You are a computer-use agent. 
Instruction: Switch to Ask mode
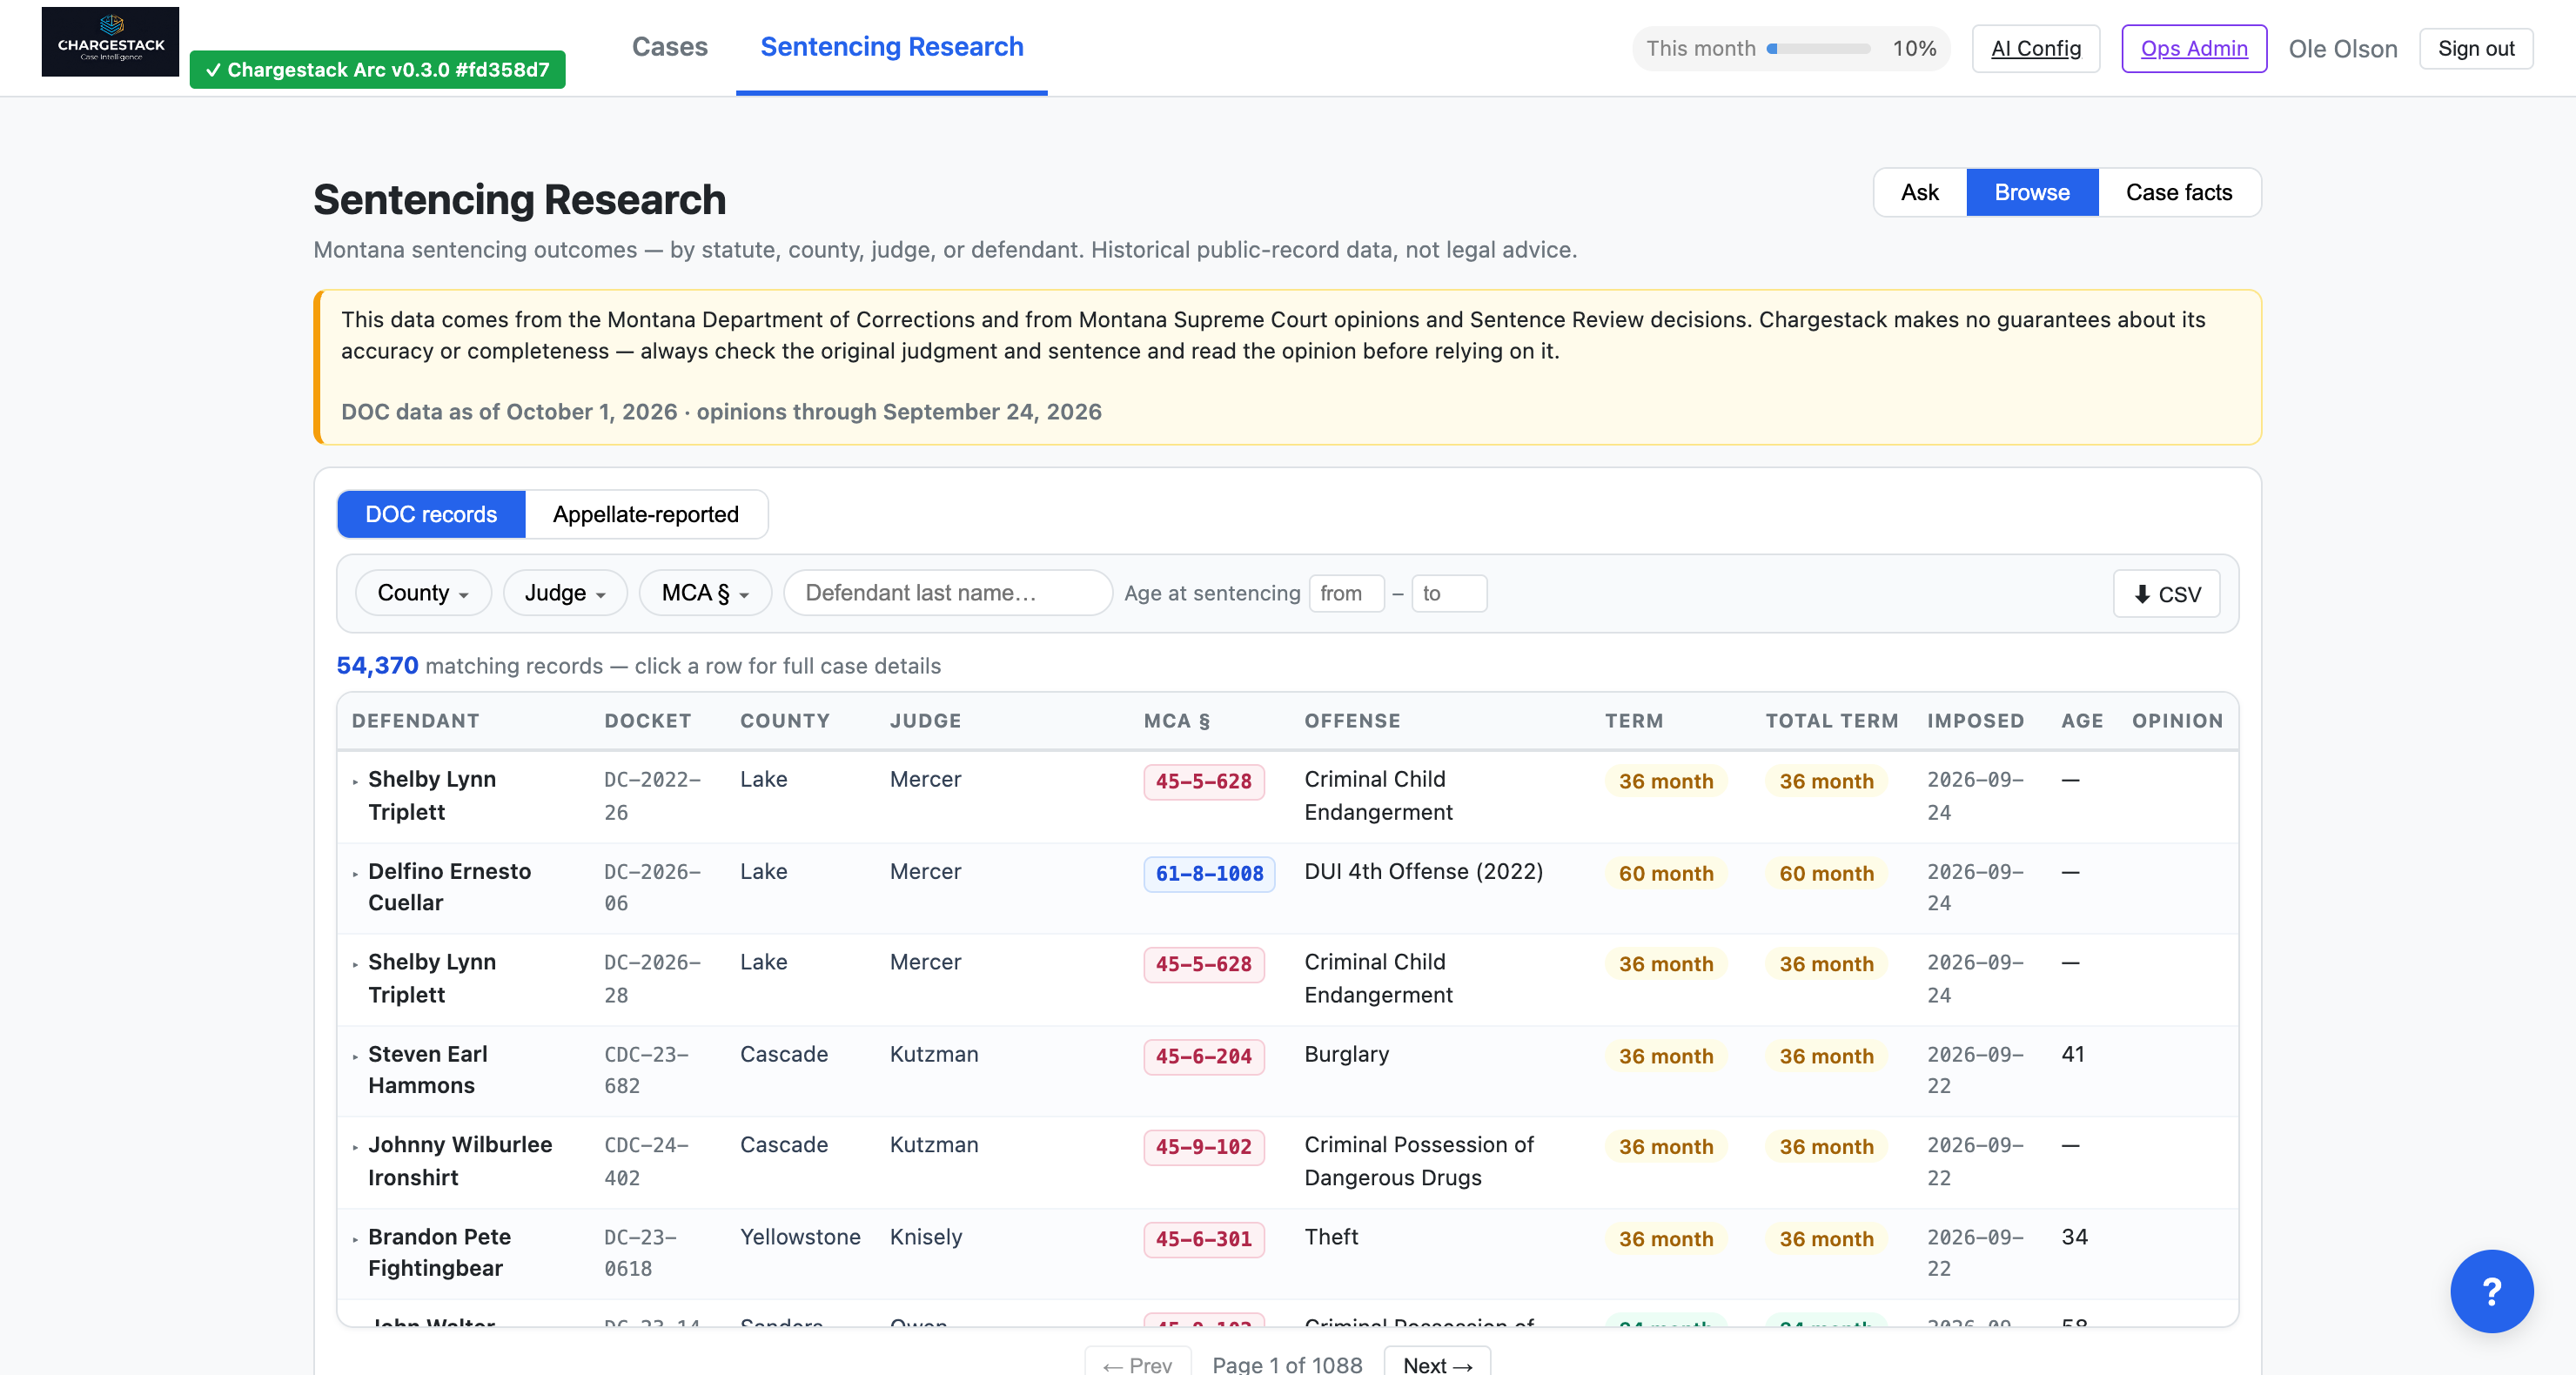tap(1919, 192)
